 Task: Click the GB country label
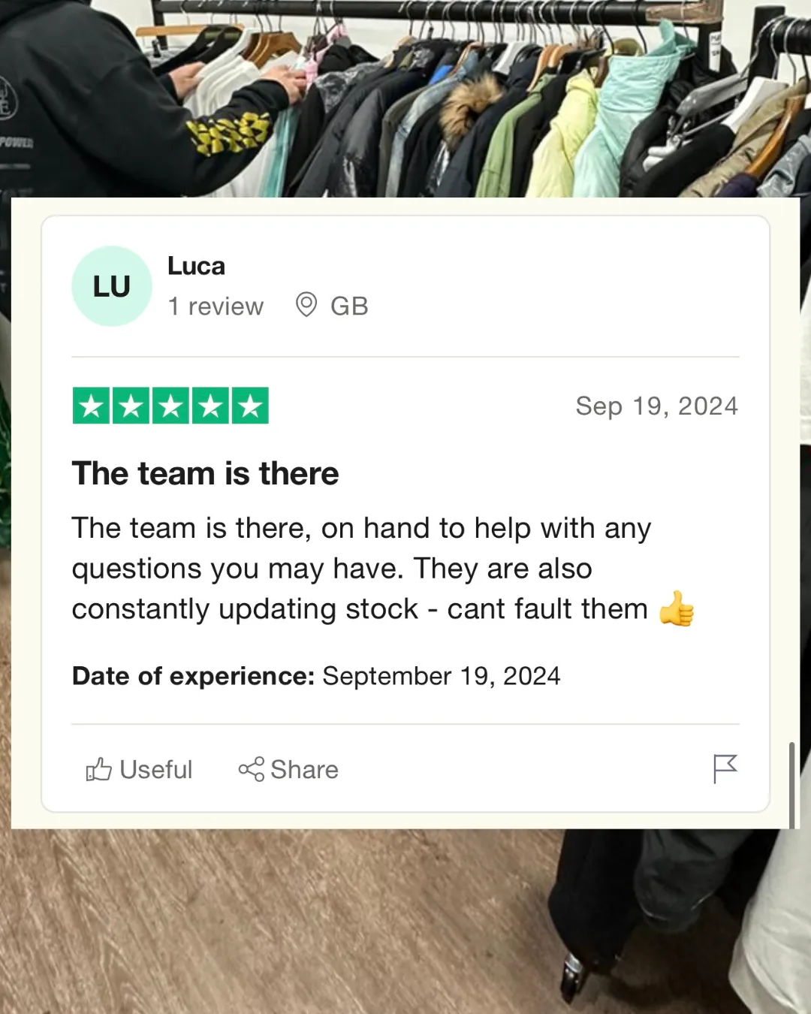[349, 306]
